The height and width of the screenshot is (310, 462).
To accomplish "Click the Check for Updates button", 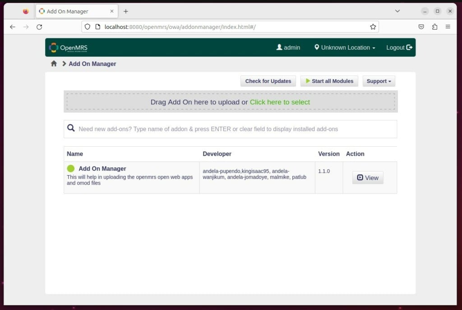I will pos(268,81).
